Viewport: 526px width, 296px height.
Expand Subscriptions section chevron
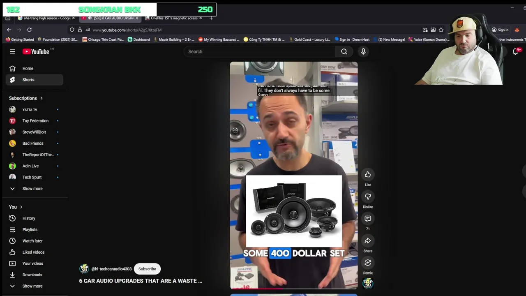(x=42, y=98)
